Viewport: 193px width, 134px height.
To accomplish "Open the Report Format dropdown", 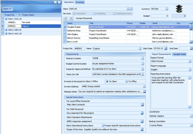I will coord(190,61).
